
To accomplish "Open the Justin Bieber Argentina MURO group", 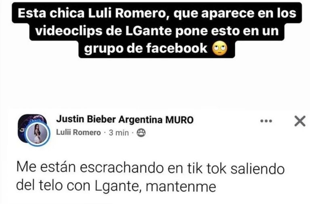I will pyautogui.click(x=125, y=120).
